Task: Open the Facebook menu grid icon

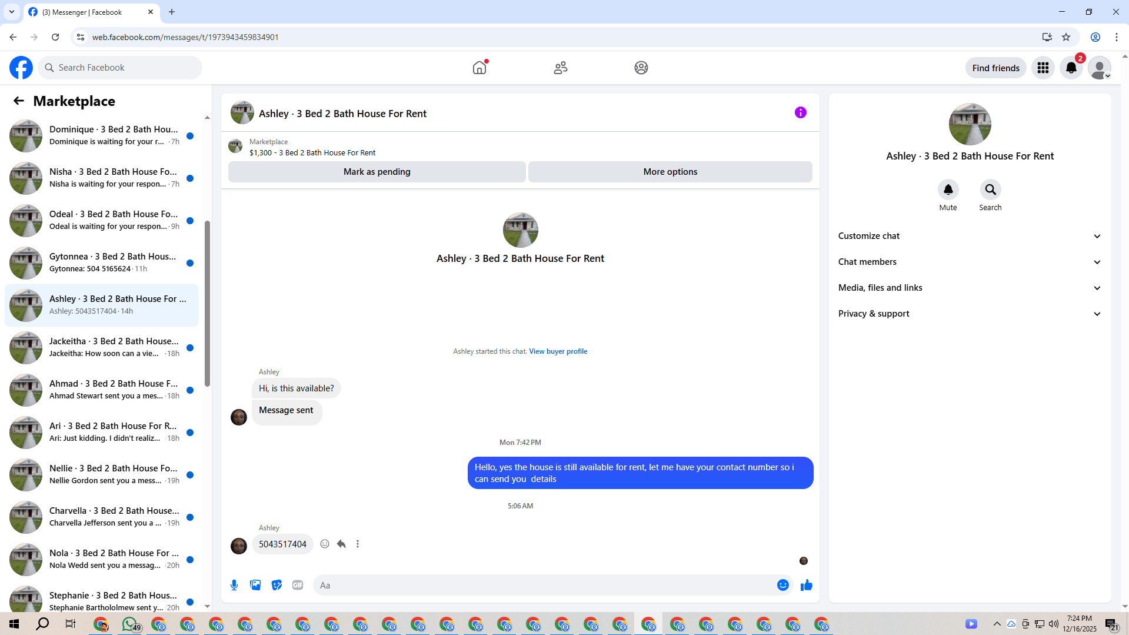Action: tap(1043, 68)
